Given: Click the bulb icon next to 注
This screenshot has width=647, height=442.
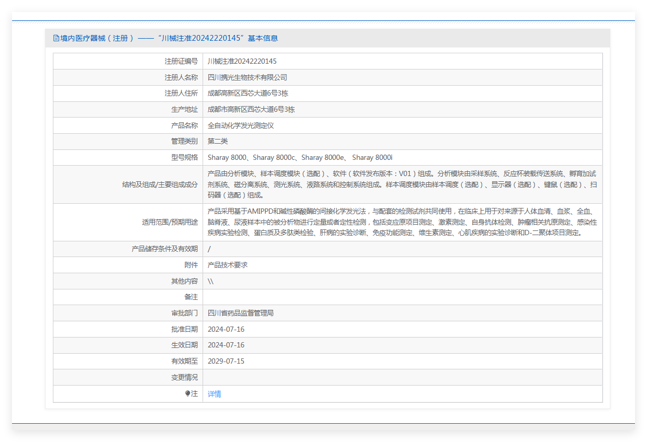Looking at the screenshot, I should pyautogui.click(x=188, y=393).
